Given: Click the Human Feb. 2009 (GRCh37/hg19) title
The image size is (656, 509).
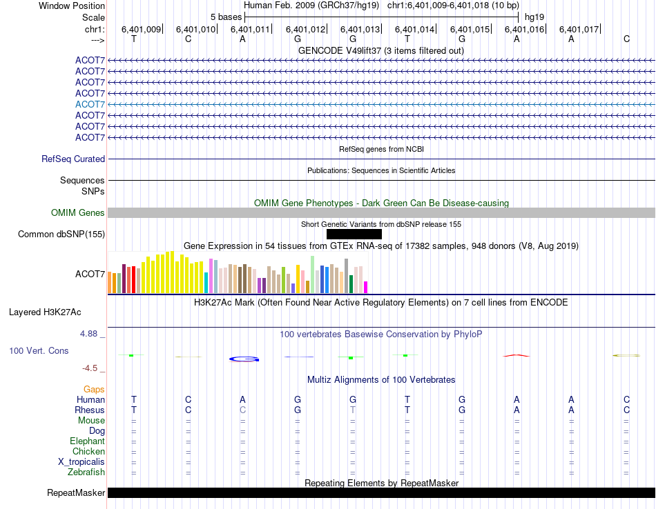Looking at the screenshot, I should (311, 6).
